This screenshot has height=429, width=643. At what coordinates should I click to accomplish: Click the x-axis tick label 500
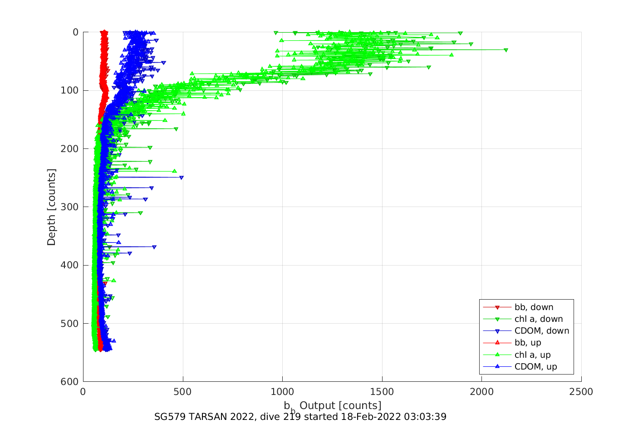tap(183, 392)
